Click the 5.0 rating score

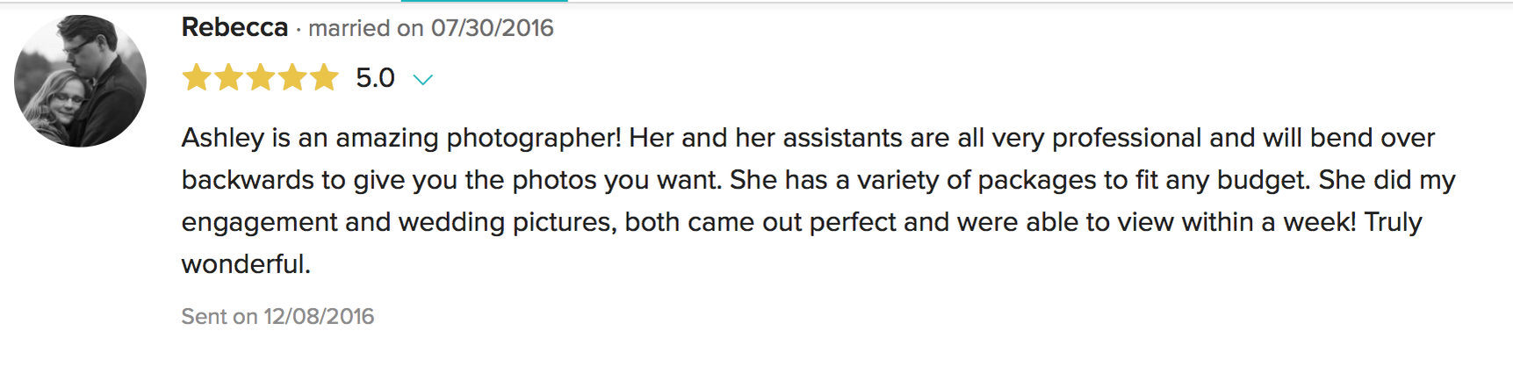pos(375,78)
